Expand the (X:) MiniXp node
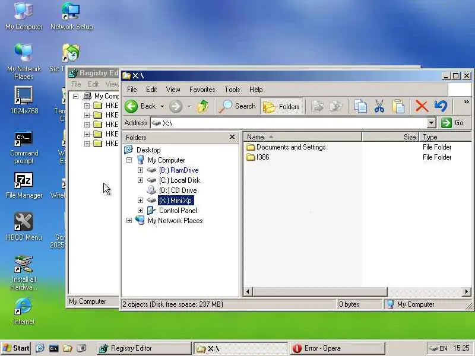Screen dimensions: 475x356 point(140,200)
